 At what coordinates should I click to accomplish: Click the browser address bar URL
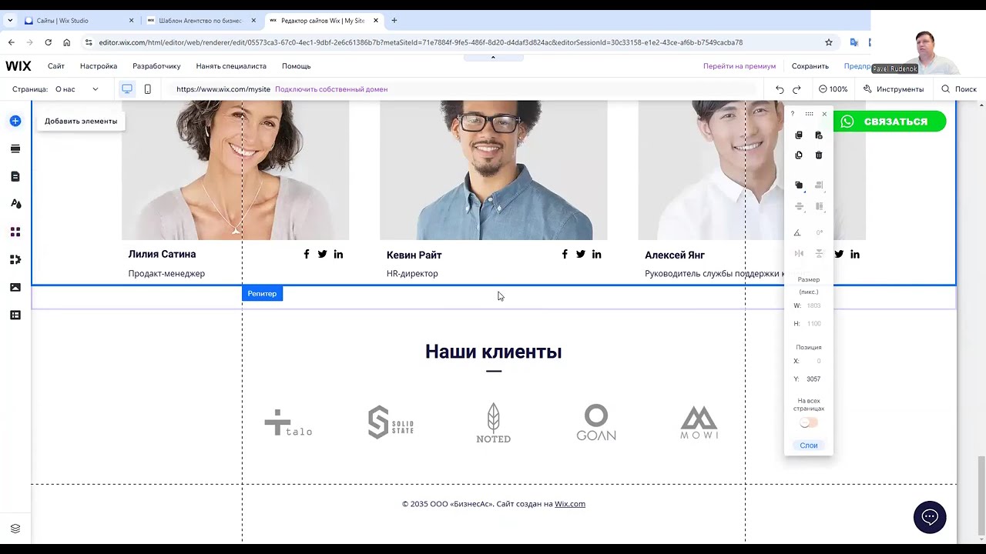pyautogui.click(x=421, y=42)
